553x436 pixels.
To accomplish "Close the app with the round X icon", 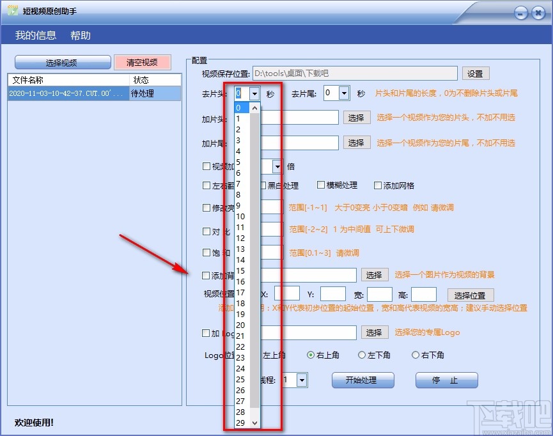I will 538,13.
